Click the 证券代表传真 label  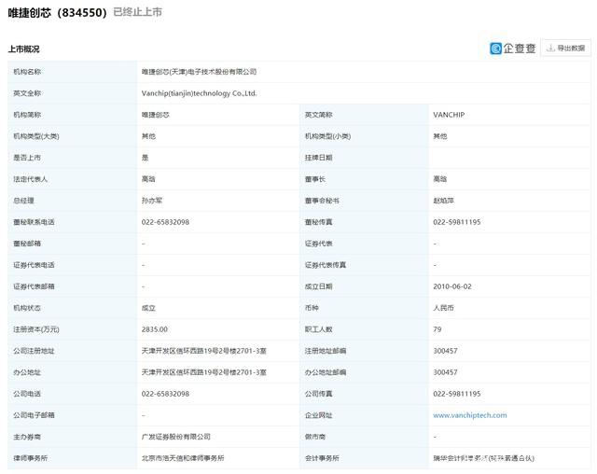[326, 265]
